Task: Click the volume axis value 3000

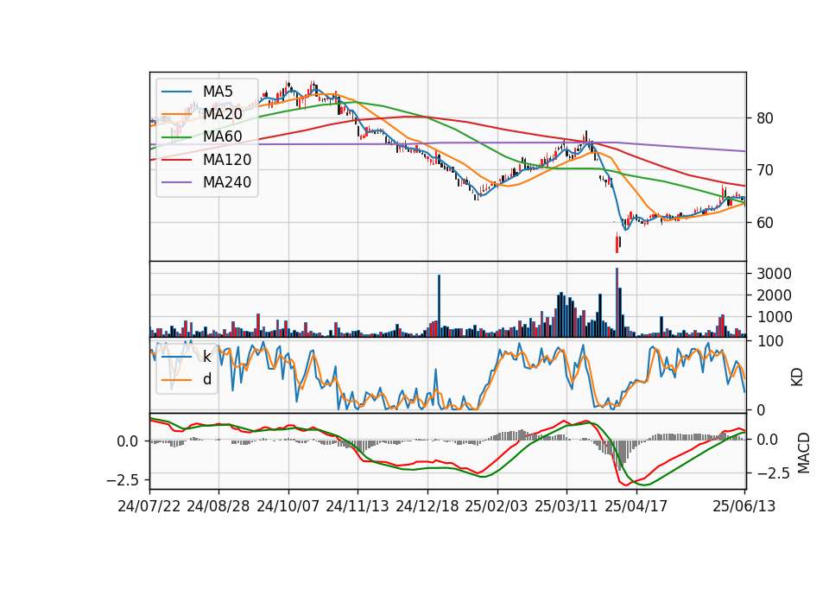Action: 774,274
